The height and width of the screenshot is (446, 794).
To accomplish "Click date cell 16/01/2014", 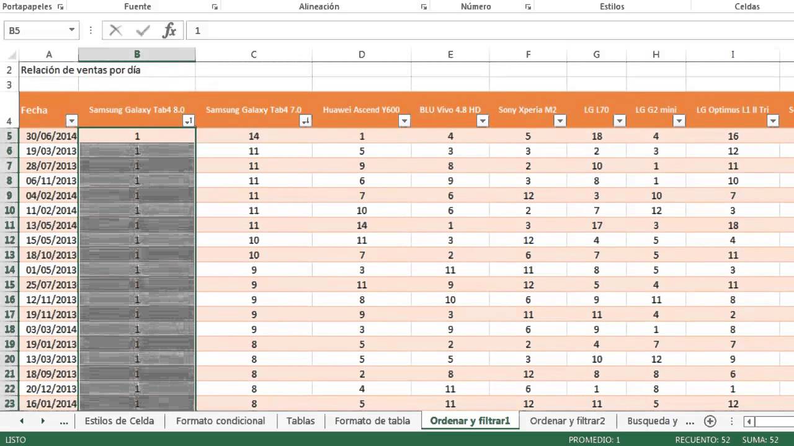I will coord(49,403).
